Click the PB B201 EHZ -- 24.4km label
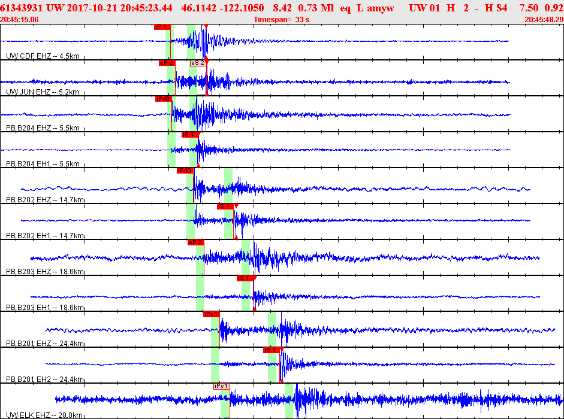The image size is (564, 419). (45, 344)
